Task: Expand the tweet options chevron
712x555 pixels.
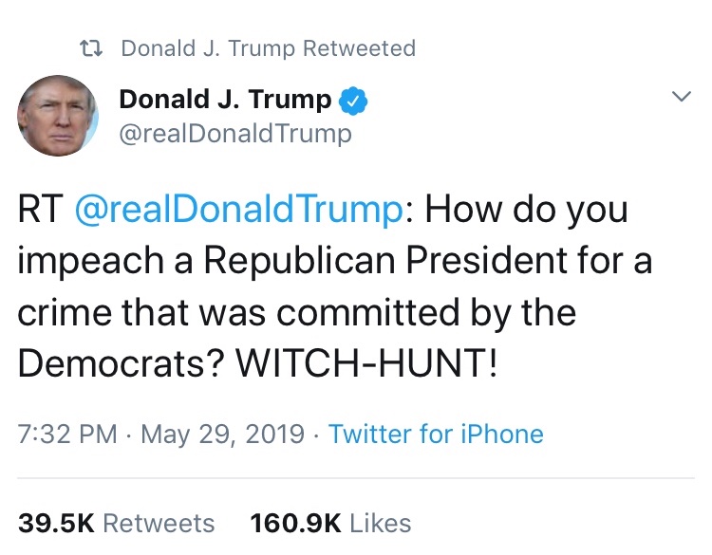Action: (x=682, y=99)
